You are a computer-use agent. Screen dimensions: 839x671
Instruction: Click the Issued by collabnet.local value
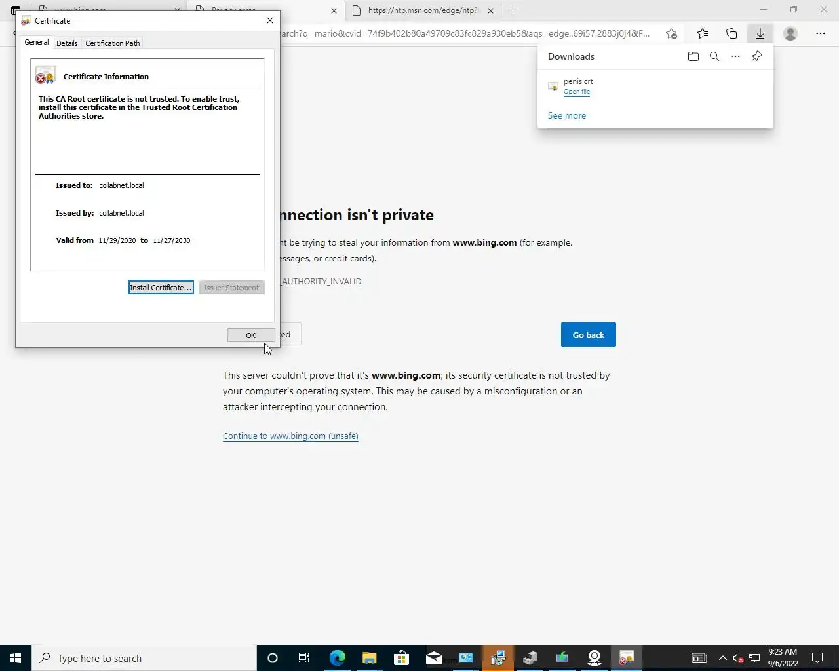pos(121,213)
